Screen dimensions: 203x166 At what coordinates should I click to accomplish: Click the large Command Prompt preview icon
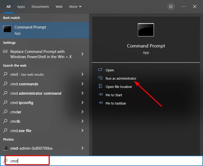(146, 30)
